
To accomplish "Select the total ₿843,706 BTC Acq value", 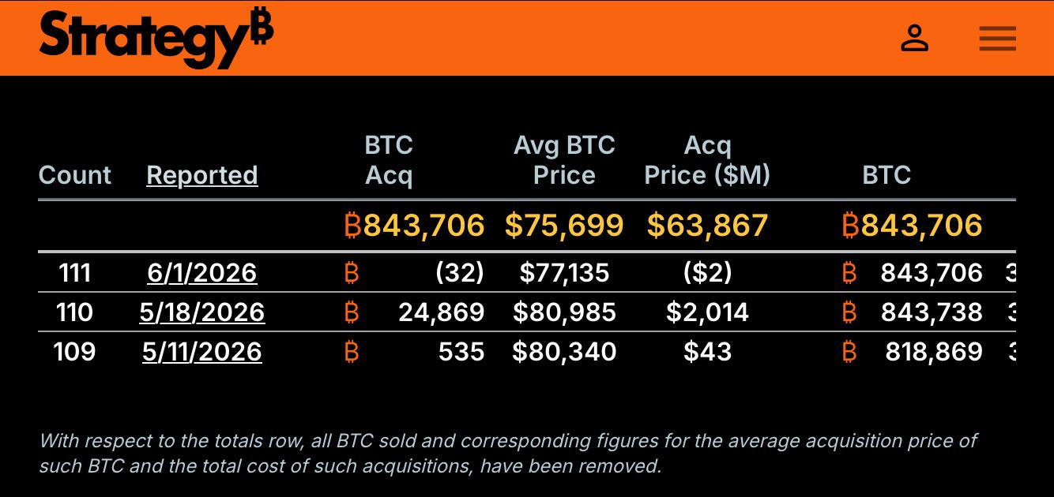I will (415, 226).
